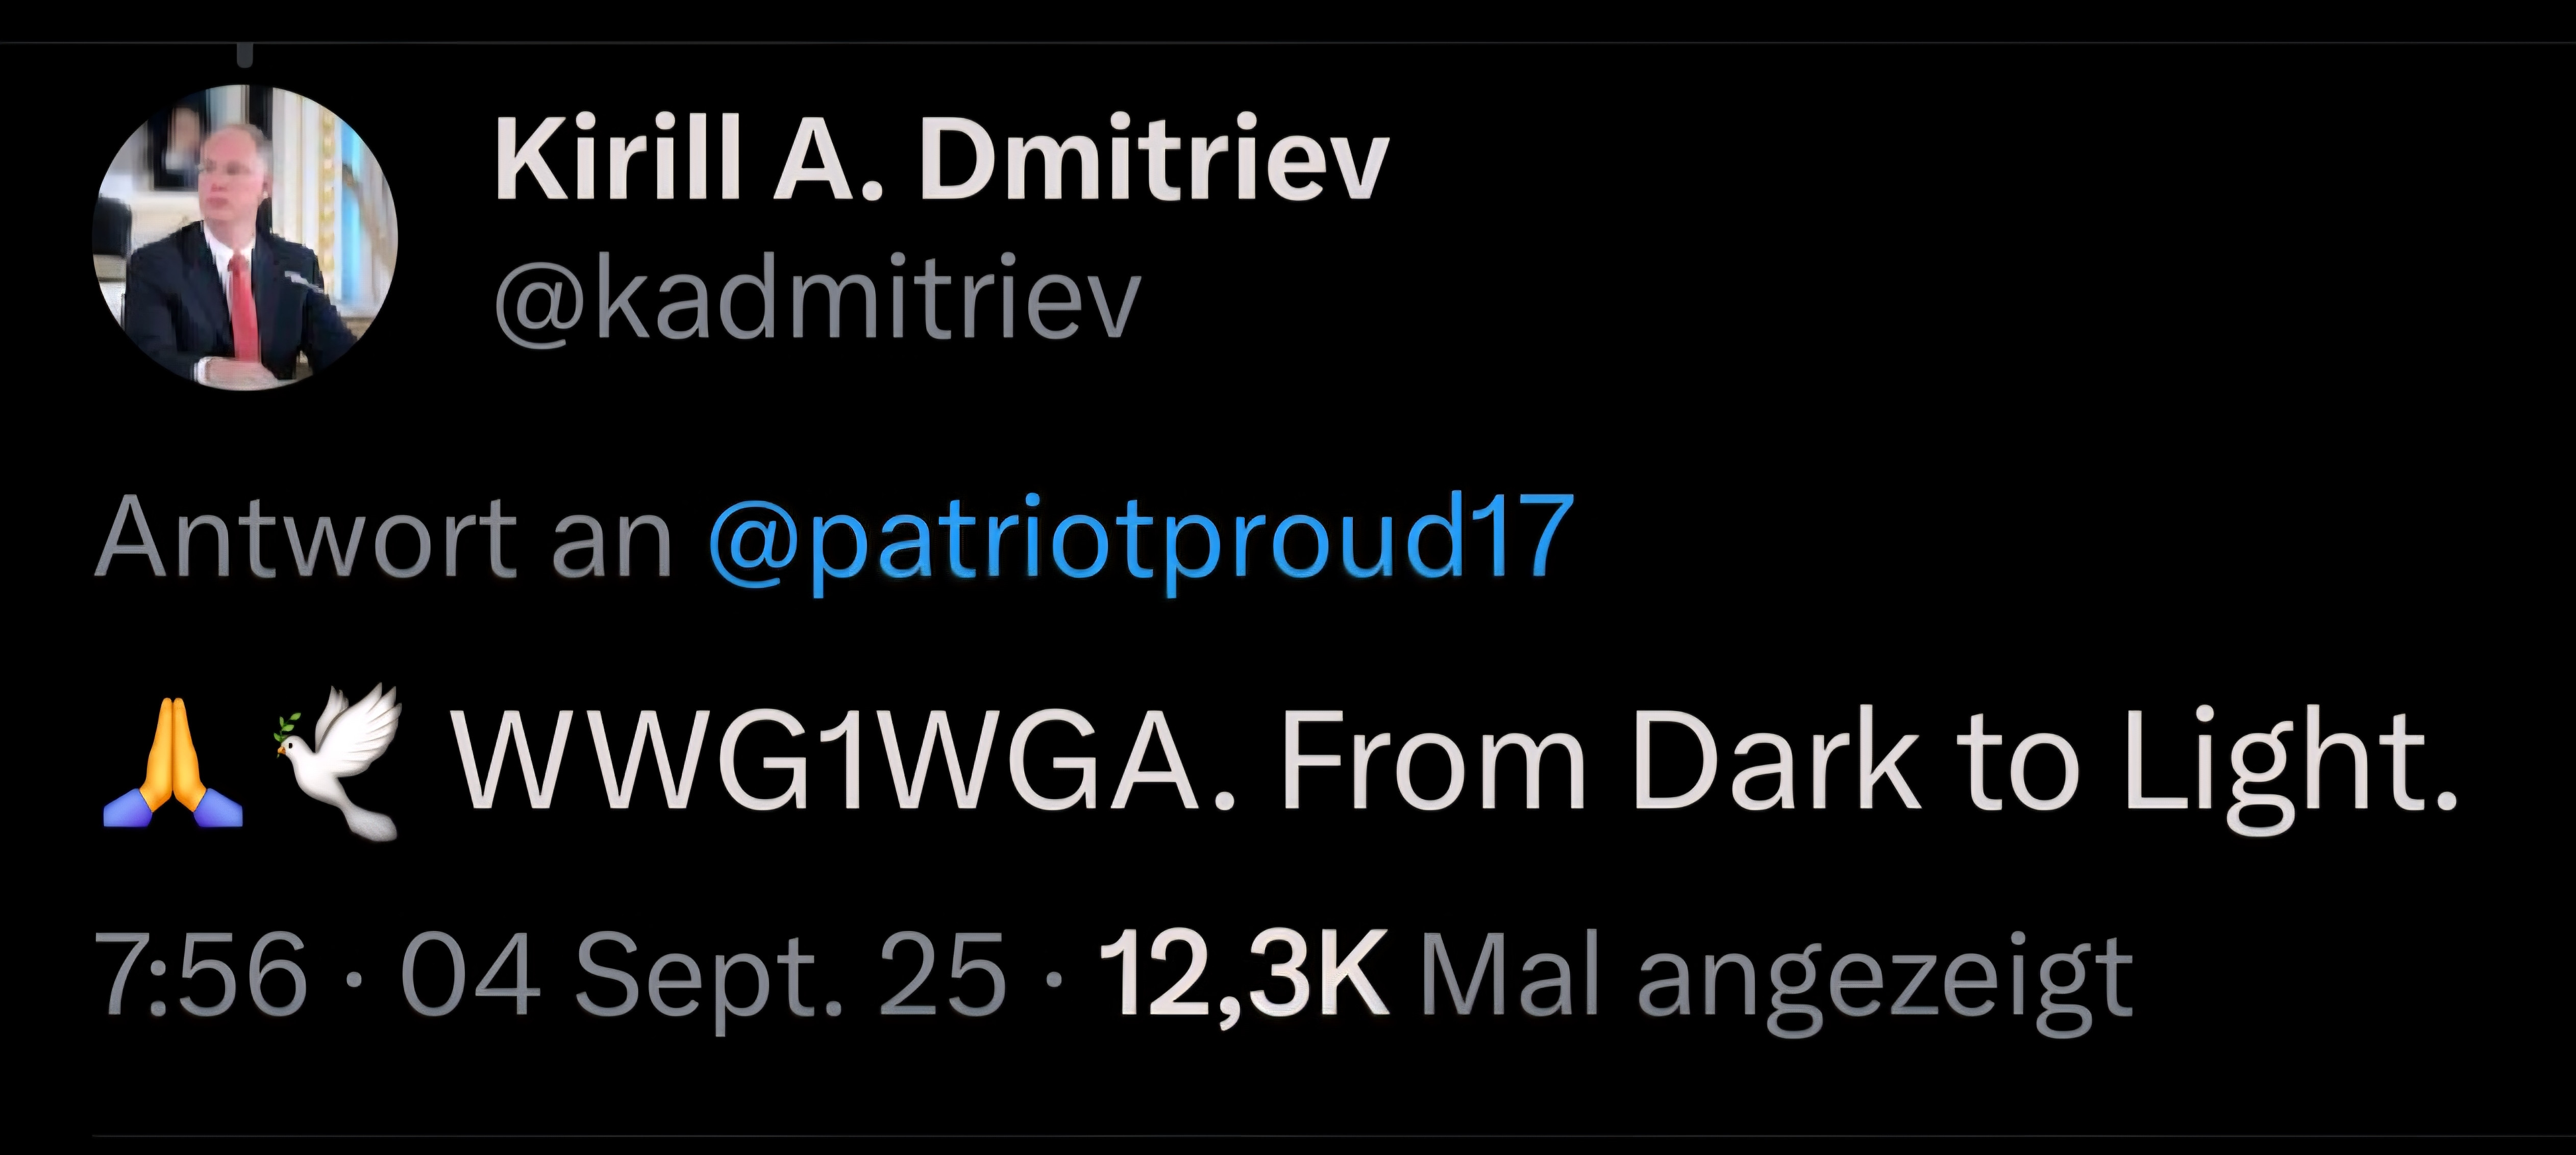This screenshot has height=1155, width=2576.
Task: Click the thread connector line above avatar
Action: (246, 55)
